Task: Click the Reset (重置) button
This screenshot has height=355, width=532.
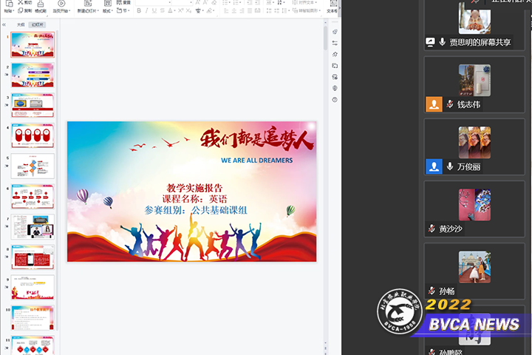Action: click(126, 3)
